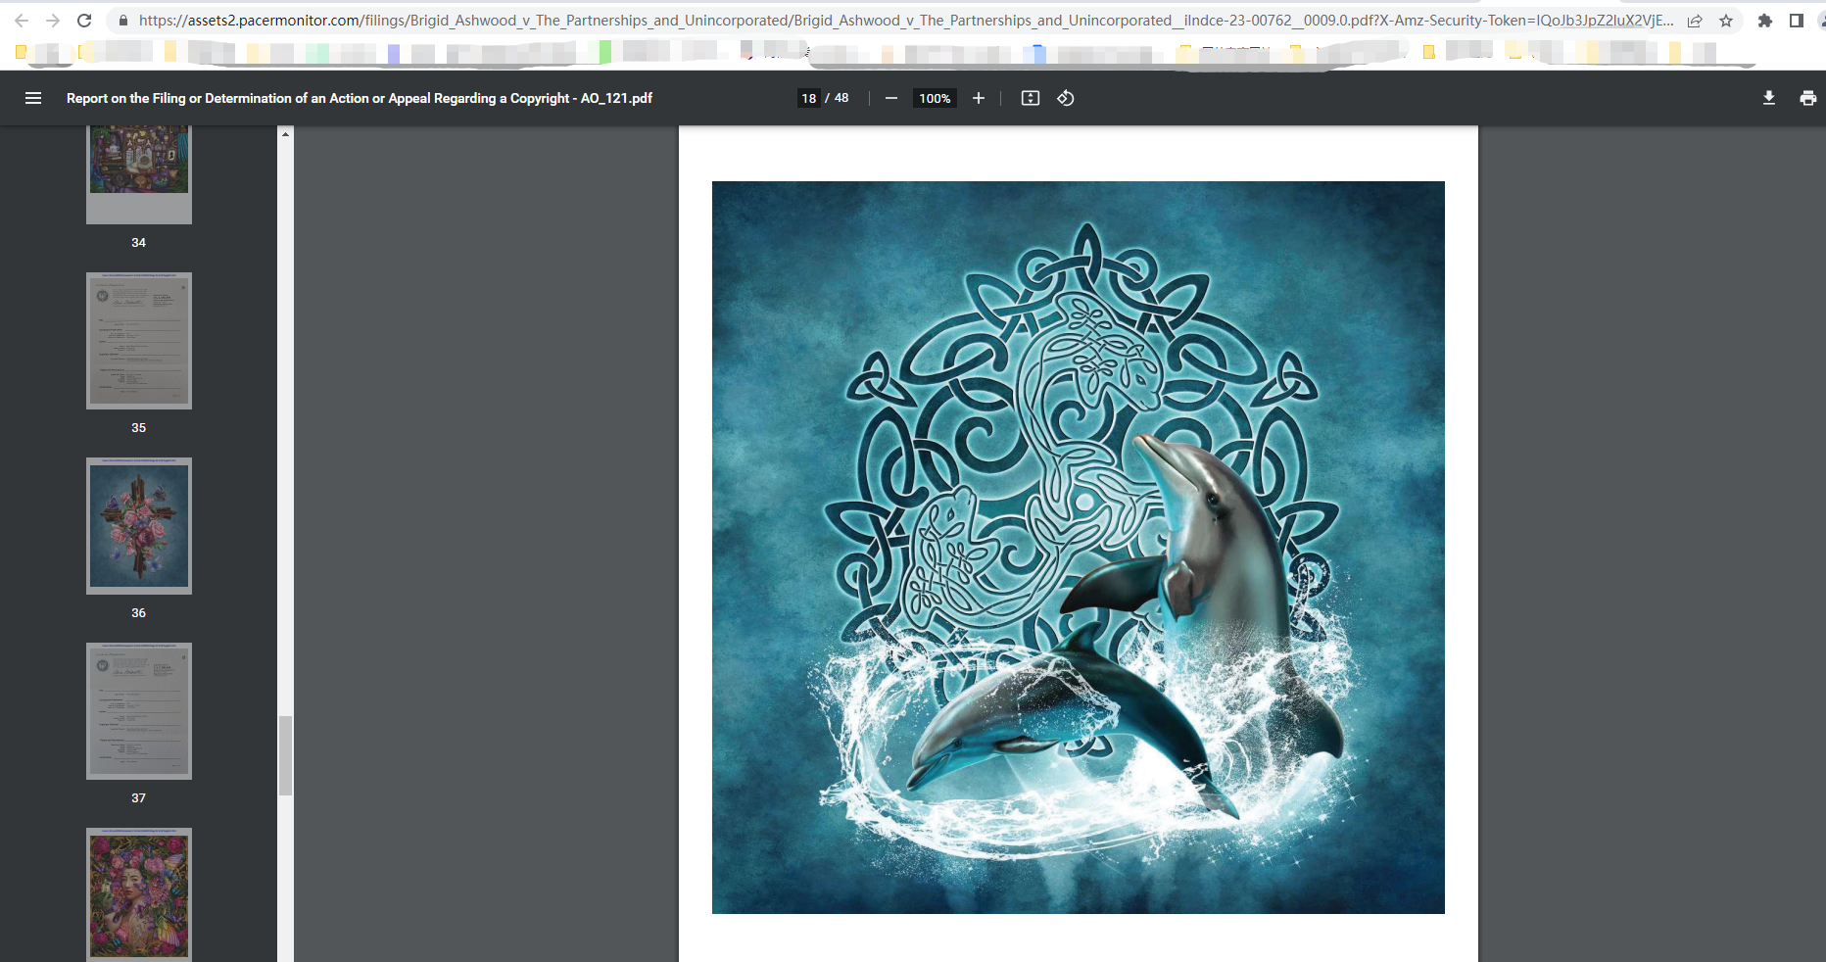Click the fit to page icon
1826x962 pixels.
[x=1031, y=98]
